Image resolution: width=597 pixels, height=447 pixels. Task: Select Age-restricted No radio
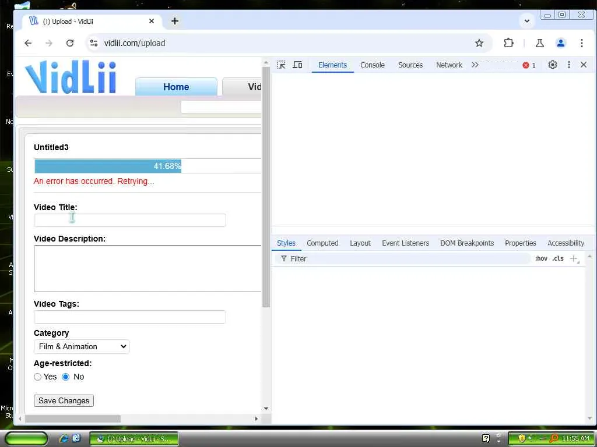tap(65, 377)
